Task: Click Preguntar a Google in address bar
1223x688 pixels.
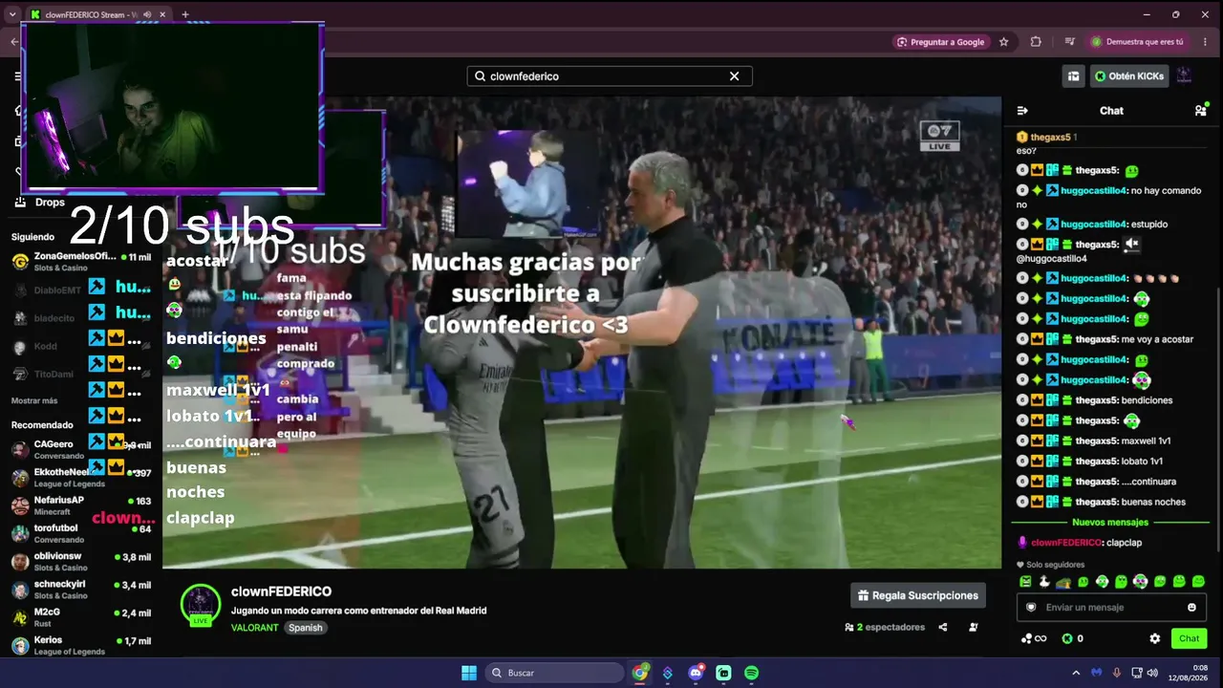Action: tap(940, 42)
